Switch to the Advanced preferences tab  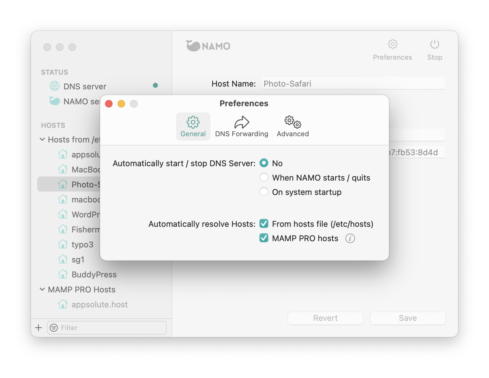[293, 127]
